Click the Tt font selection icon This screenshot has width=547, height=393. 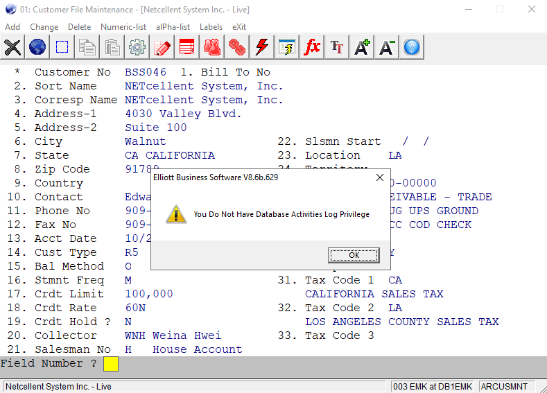(x=337, y=47)
